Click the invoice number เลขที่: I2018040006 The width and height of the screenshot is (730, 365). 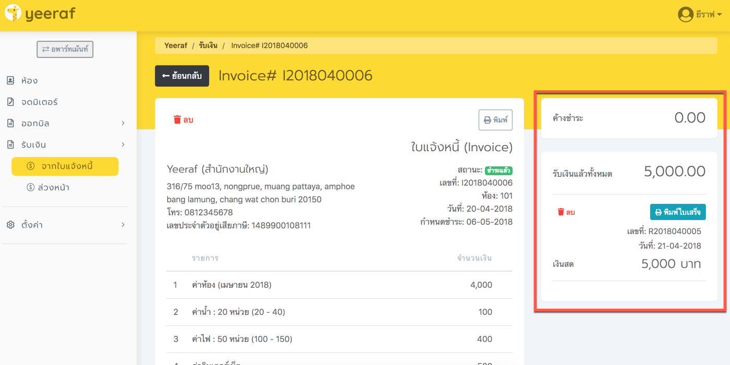coord(476,182)
